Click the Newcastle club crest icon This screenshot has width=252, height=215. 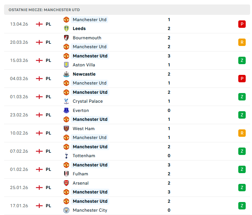[66, 74]
